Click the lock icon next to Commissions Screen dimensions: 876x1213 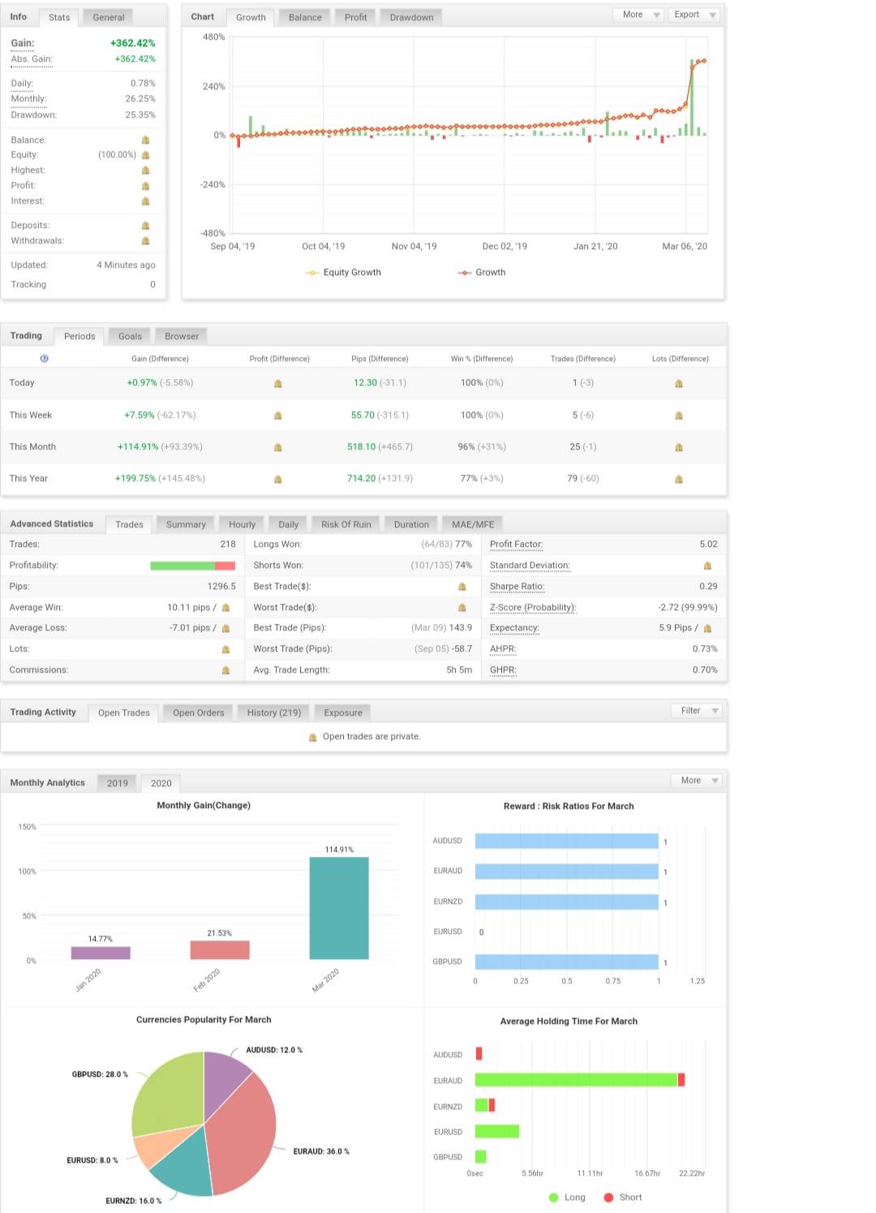pyautogui.click(x=225, y=670)
